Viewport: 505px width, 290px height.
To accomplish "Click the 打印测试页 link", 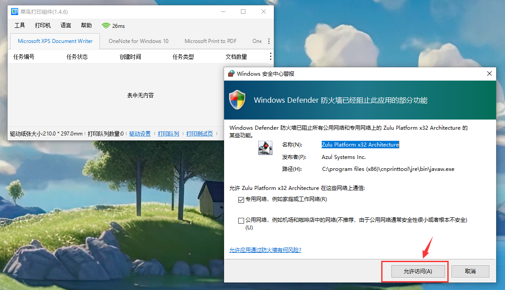I will (199, 134).
